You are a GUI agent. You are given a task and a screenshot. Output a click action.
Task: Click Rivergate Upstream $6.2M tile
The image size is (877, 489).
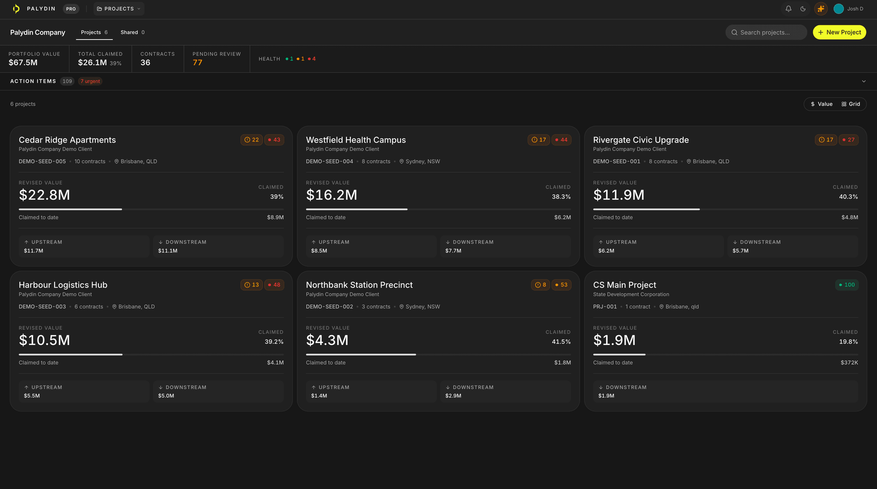click(658, 246)
